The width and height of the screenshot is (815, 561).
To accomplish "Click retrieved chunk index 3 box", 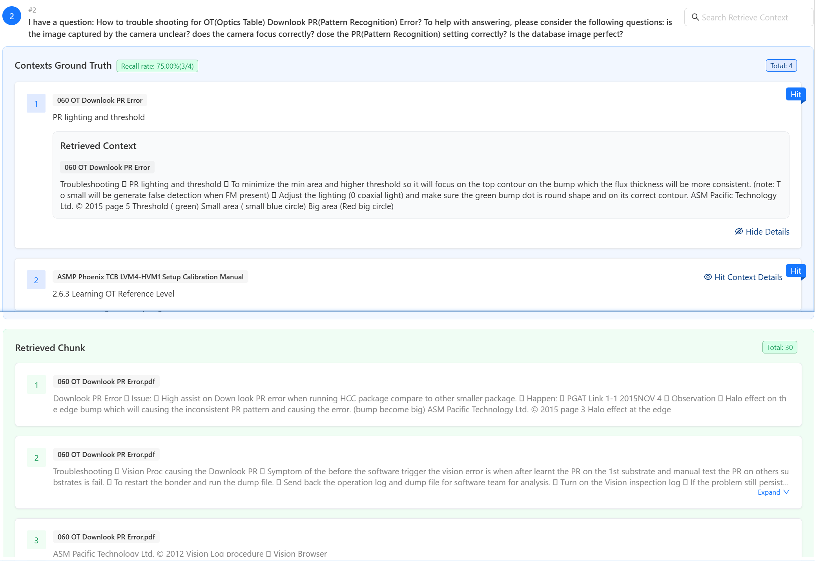I will click(x=36, y=540).
